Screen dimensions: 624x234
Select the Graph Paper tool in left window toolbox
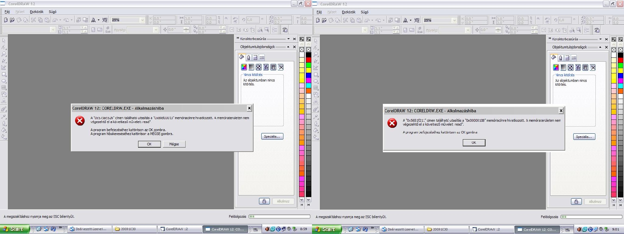click(4, 88)
